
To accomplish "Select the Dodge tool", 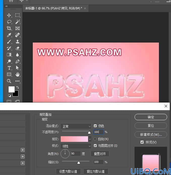I will (9, 61).
